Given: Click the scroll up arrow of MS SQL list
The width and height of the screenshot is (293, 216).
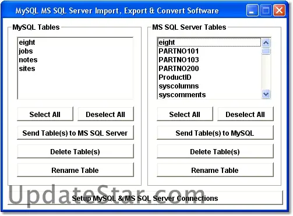Looking at the screenshot, I should pyautogui.click(x=266, y=43).
